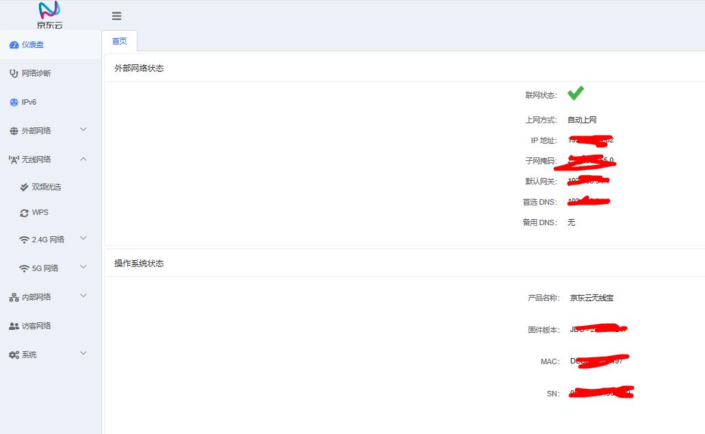Open 仪表盘 in the sidebar
The image size is (705, 434).
coord(51,44)
